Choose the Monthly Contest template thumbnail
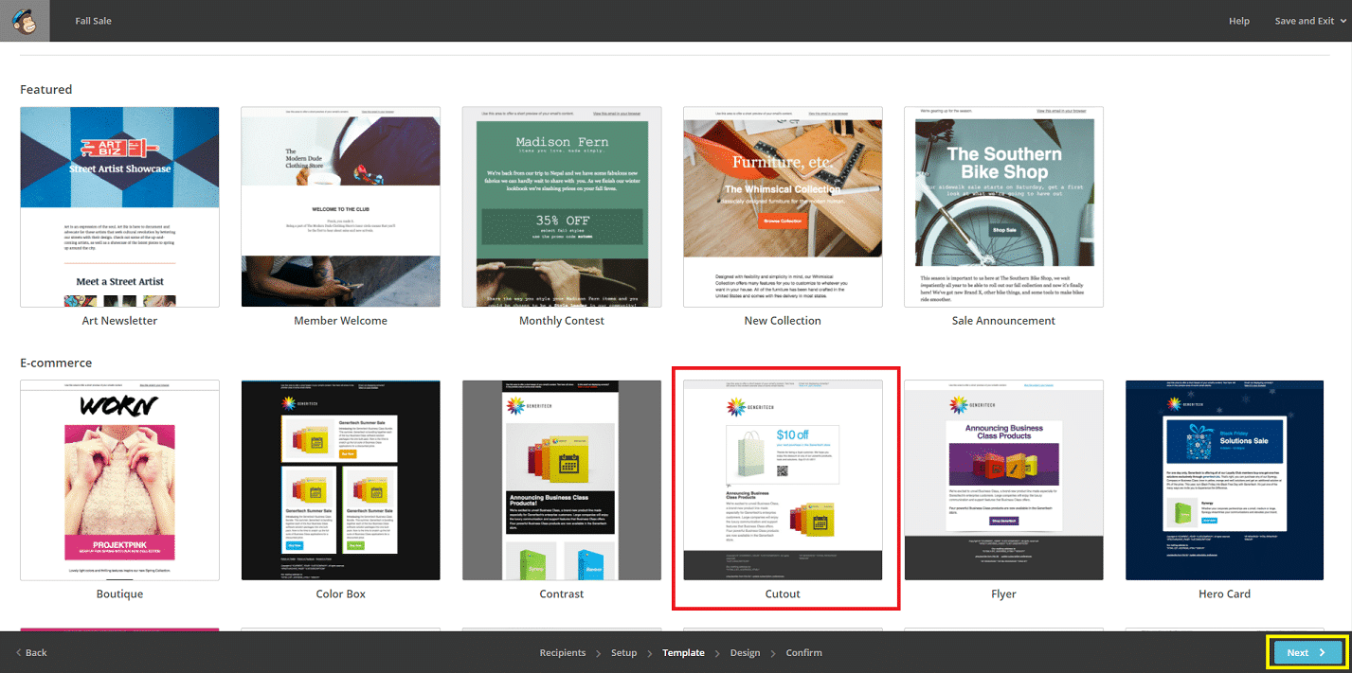 [x=562, y=206]
